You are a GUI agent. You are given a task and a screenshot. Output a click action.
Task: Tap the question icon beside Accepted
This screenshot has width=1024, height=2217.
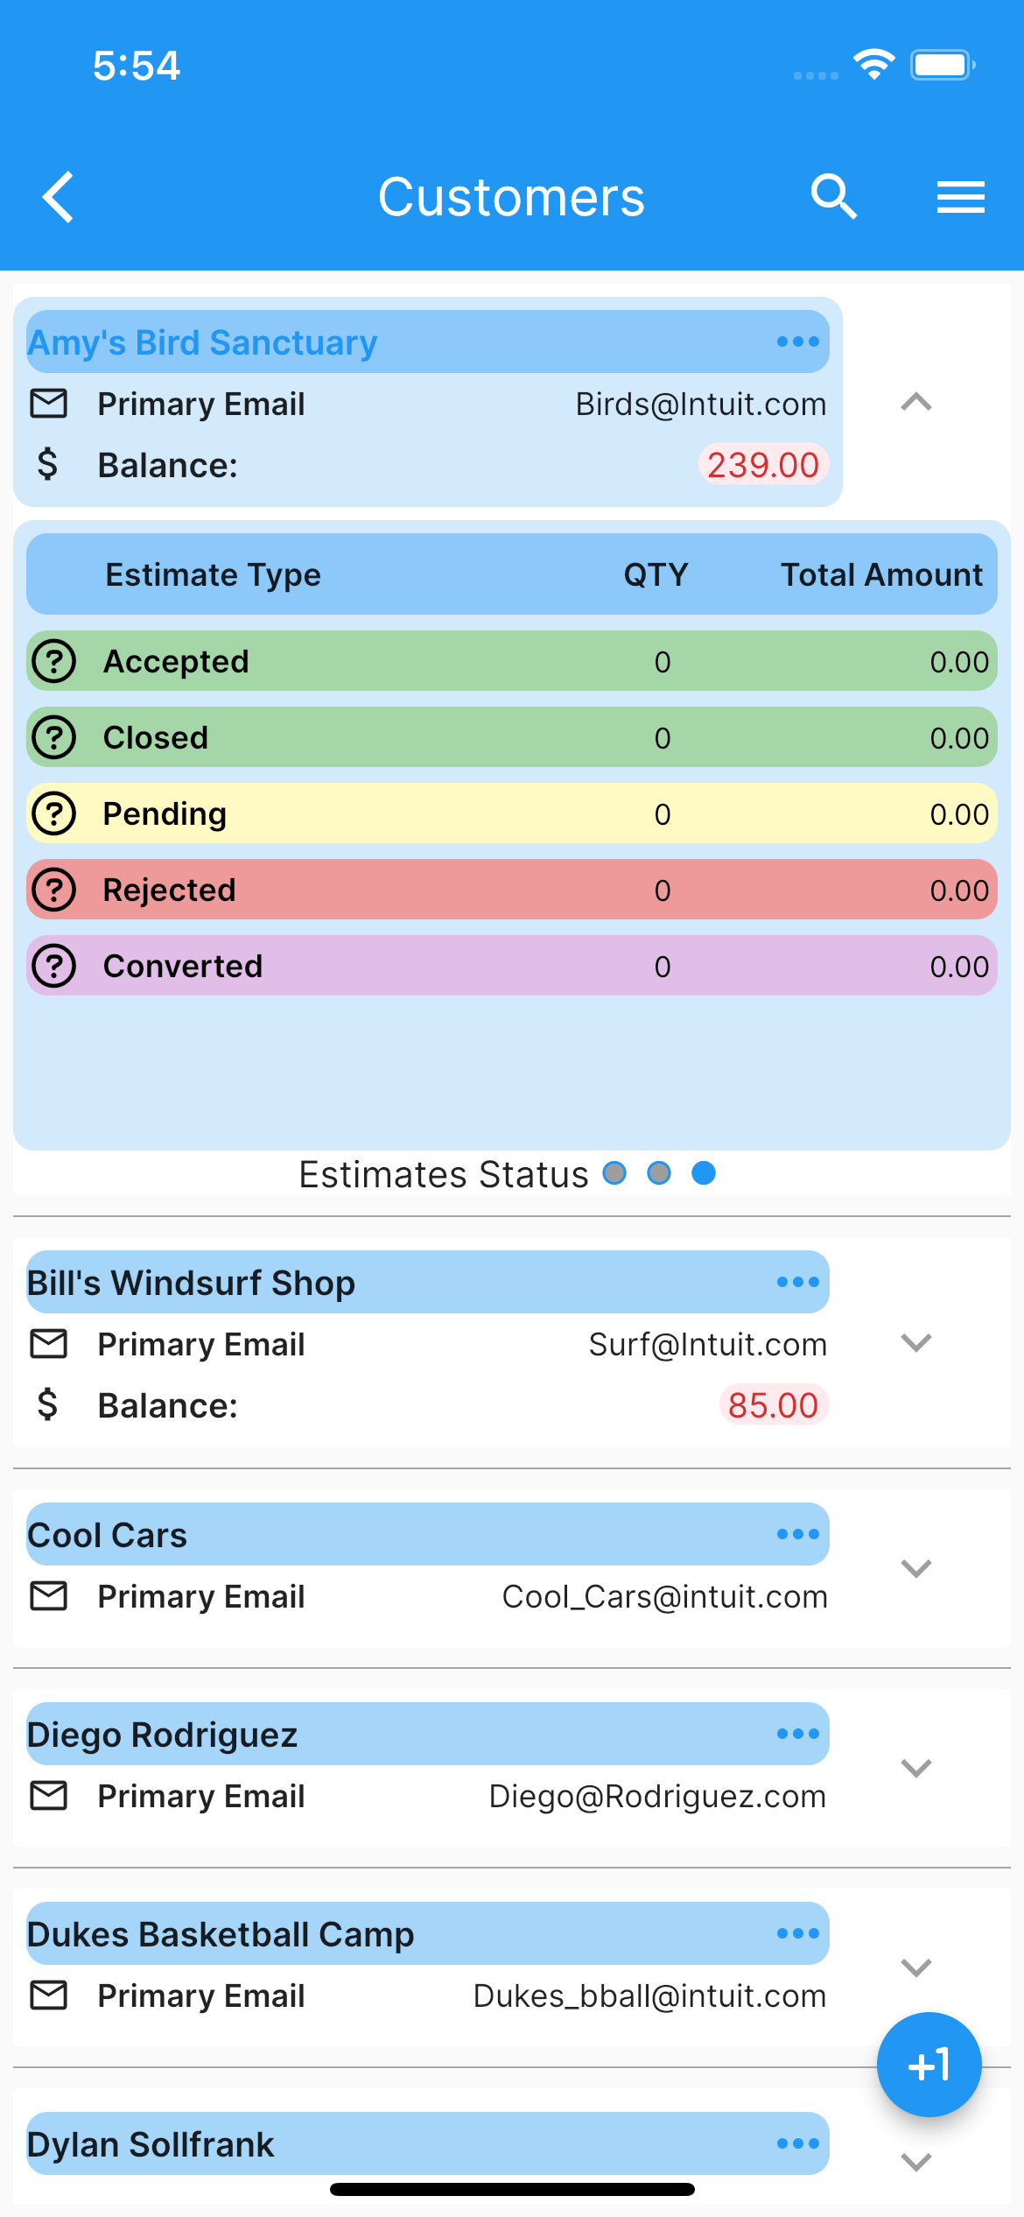pos(54,661)
